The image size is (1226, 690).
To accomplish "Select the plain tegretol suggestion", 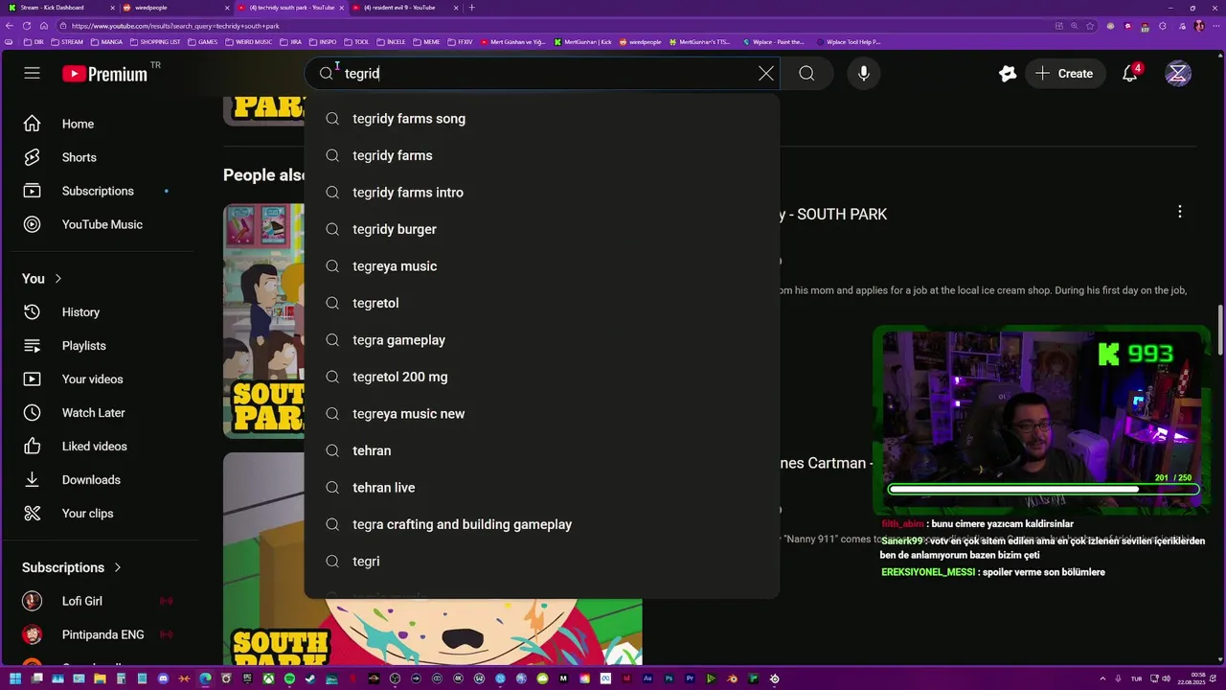I will pyautogui.click(x=542, y=303).
